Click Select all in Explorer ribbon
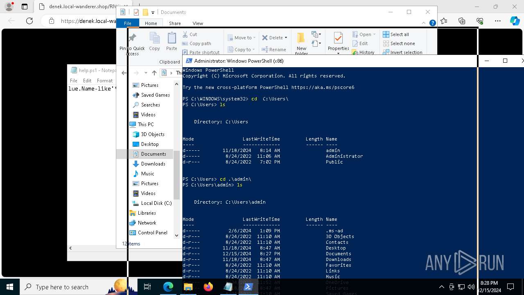524x295 pixels. 396,34
